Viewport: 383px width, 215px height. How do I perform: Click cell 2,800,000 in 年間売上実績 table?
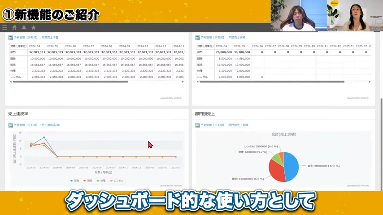tap(242, 71)
